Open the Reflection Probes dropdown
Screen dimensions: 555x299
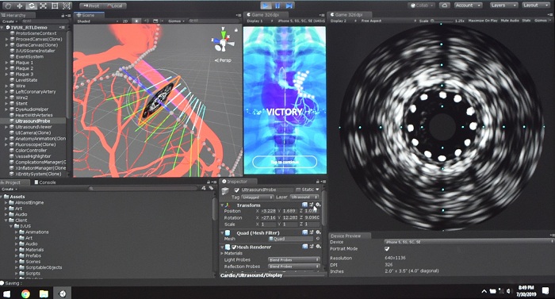pyautogui.click(x=294, y=266)
